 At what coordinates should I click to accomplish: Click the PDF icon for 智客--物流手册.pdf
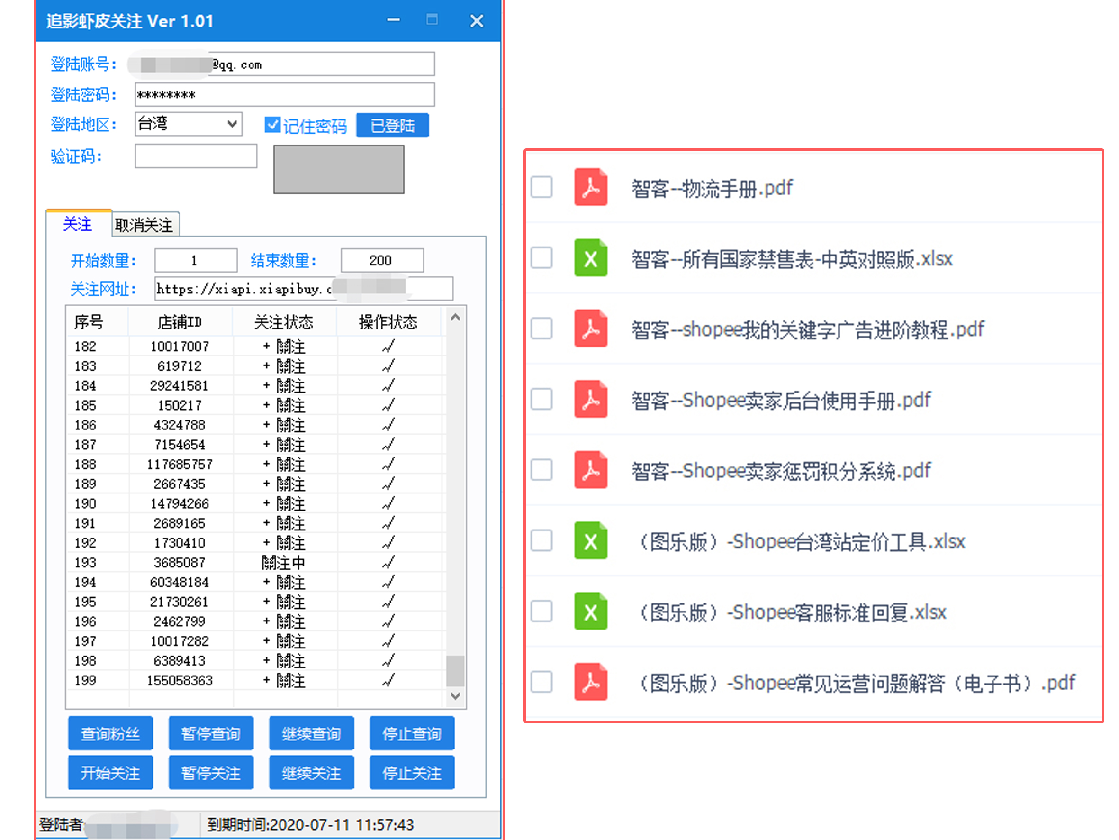(x=590, y=187)
